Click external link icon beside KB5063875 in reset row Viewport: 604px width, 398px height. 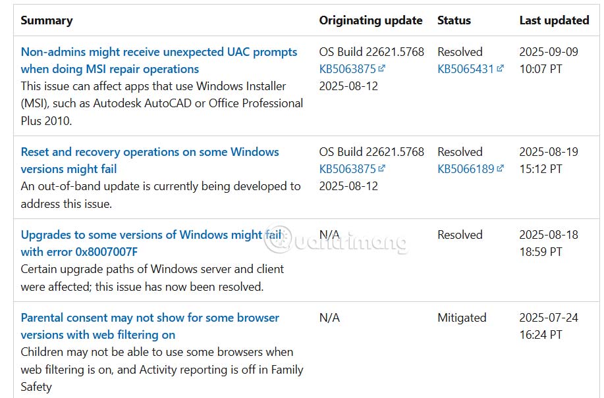tap(382, 168)
